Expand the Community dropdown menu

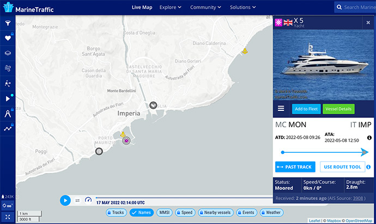[205, 8]
